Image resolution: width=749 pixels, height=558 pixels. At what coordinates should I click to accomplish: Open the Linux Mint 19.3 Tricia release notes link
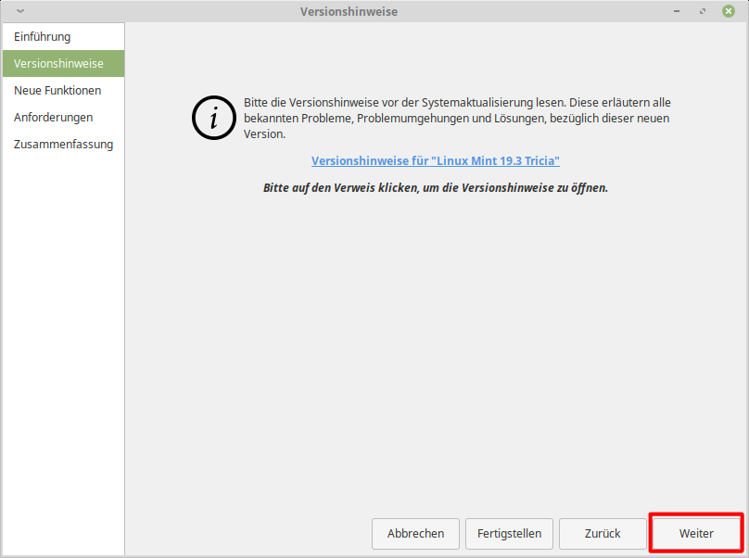[436, 160]
